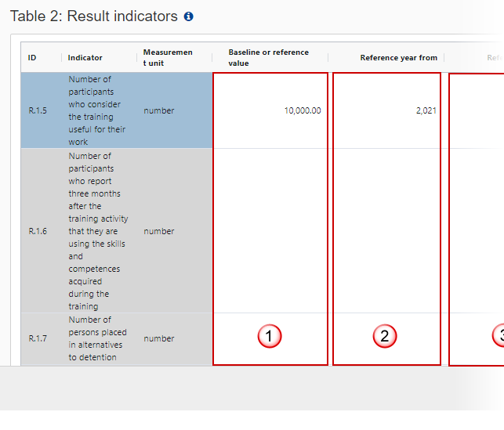The image size is (504, 430).
Task: Sort by the ID column header
Action: pyautogui.click(x=33, y=58)
